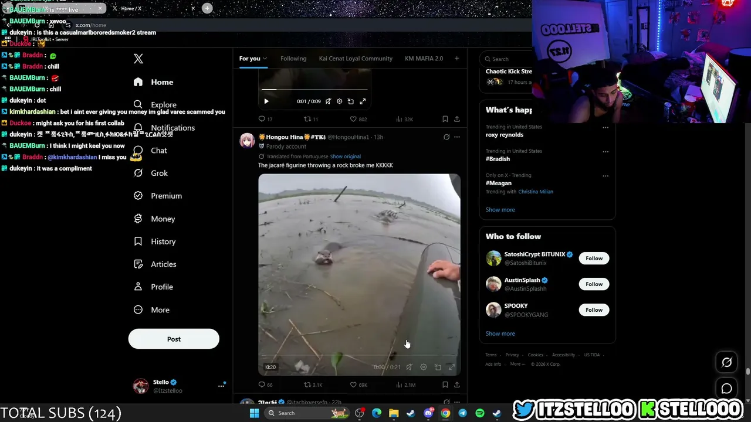Go to Explore in the sidebar

(155, 105)
